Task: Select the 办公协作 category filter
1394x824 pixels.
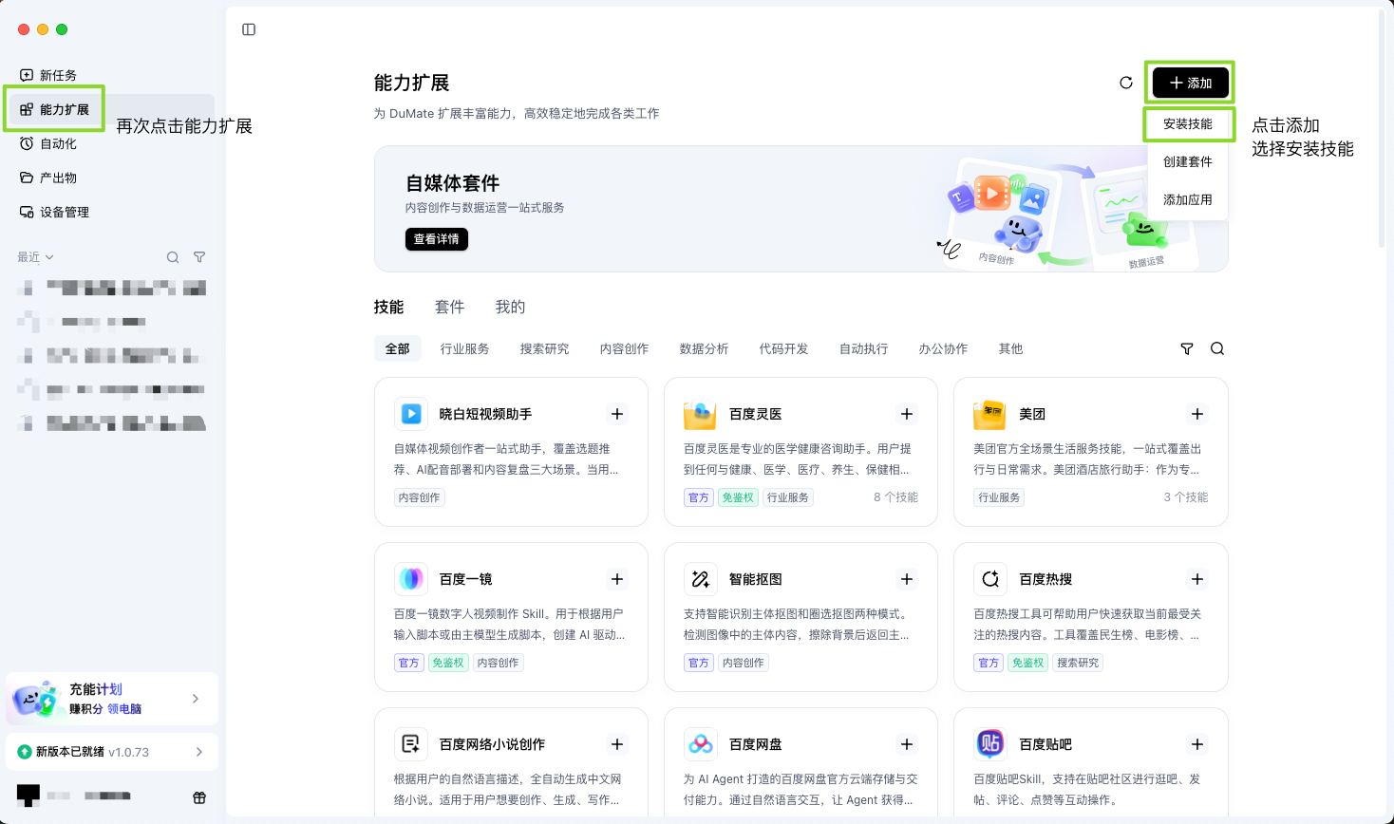Action: 944,348
